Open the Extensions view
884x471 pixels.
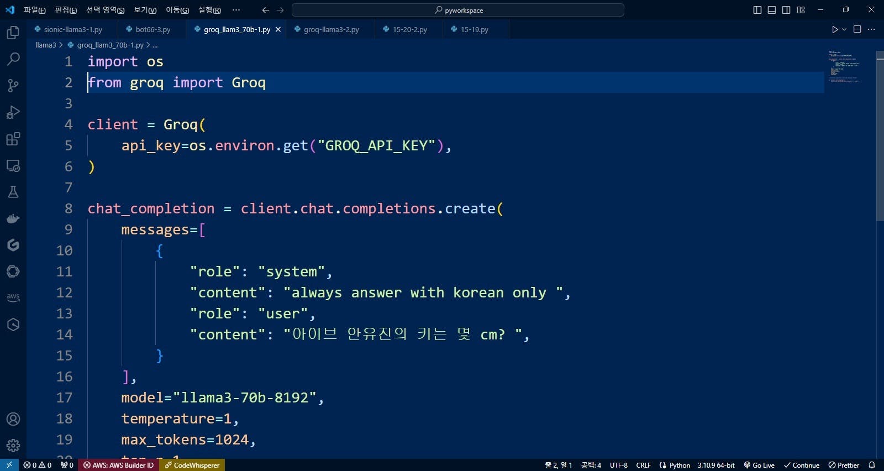click(13, 139)
